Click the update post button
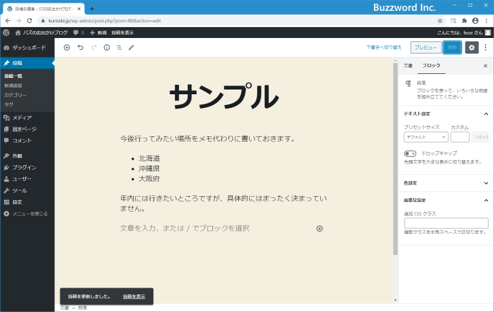 453,47
